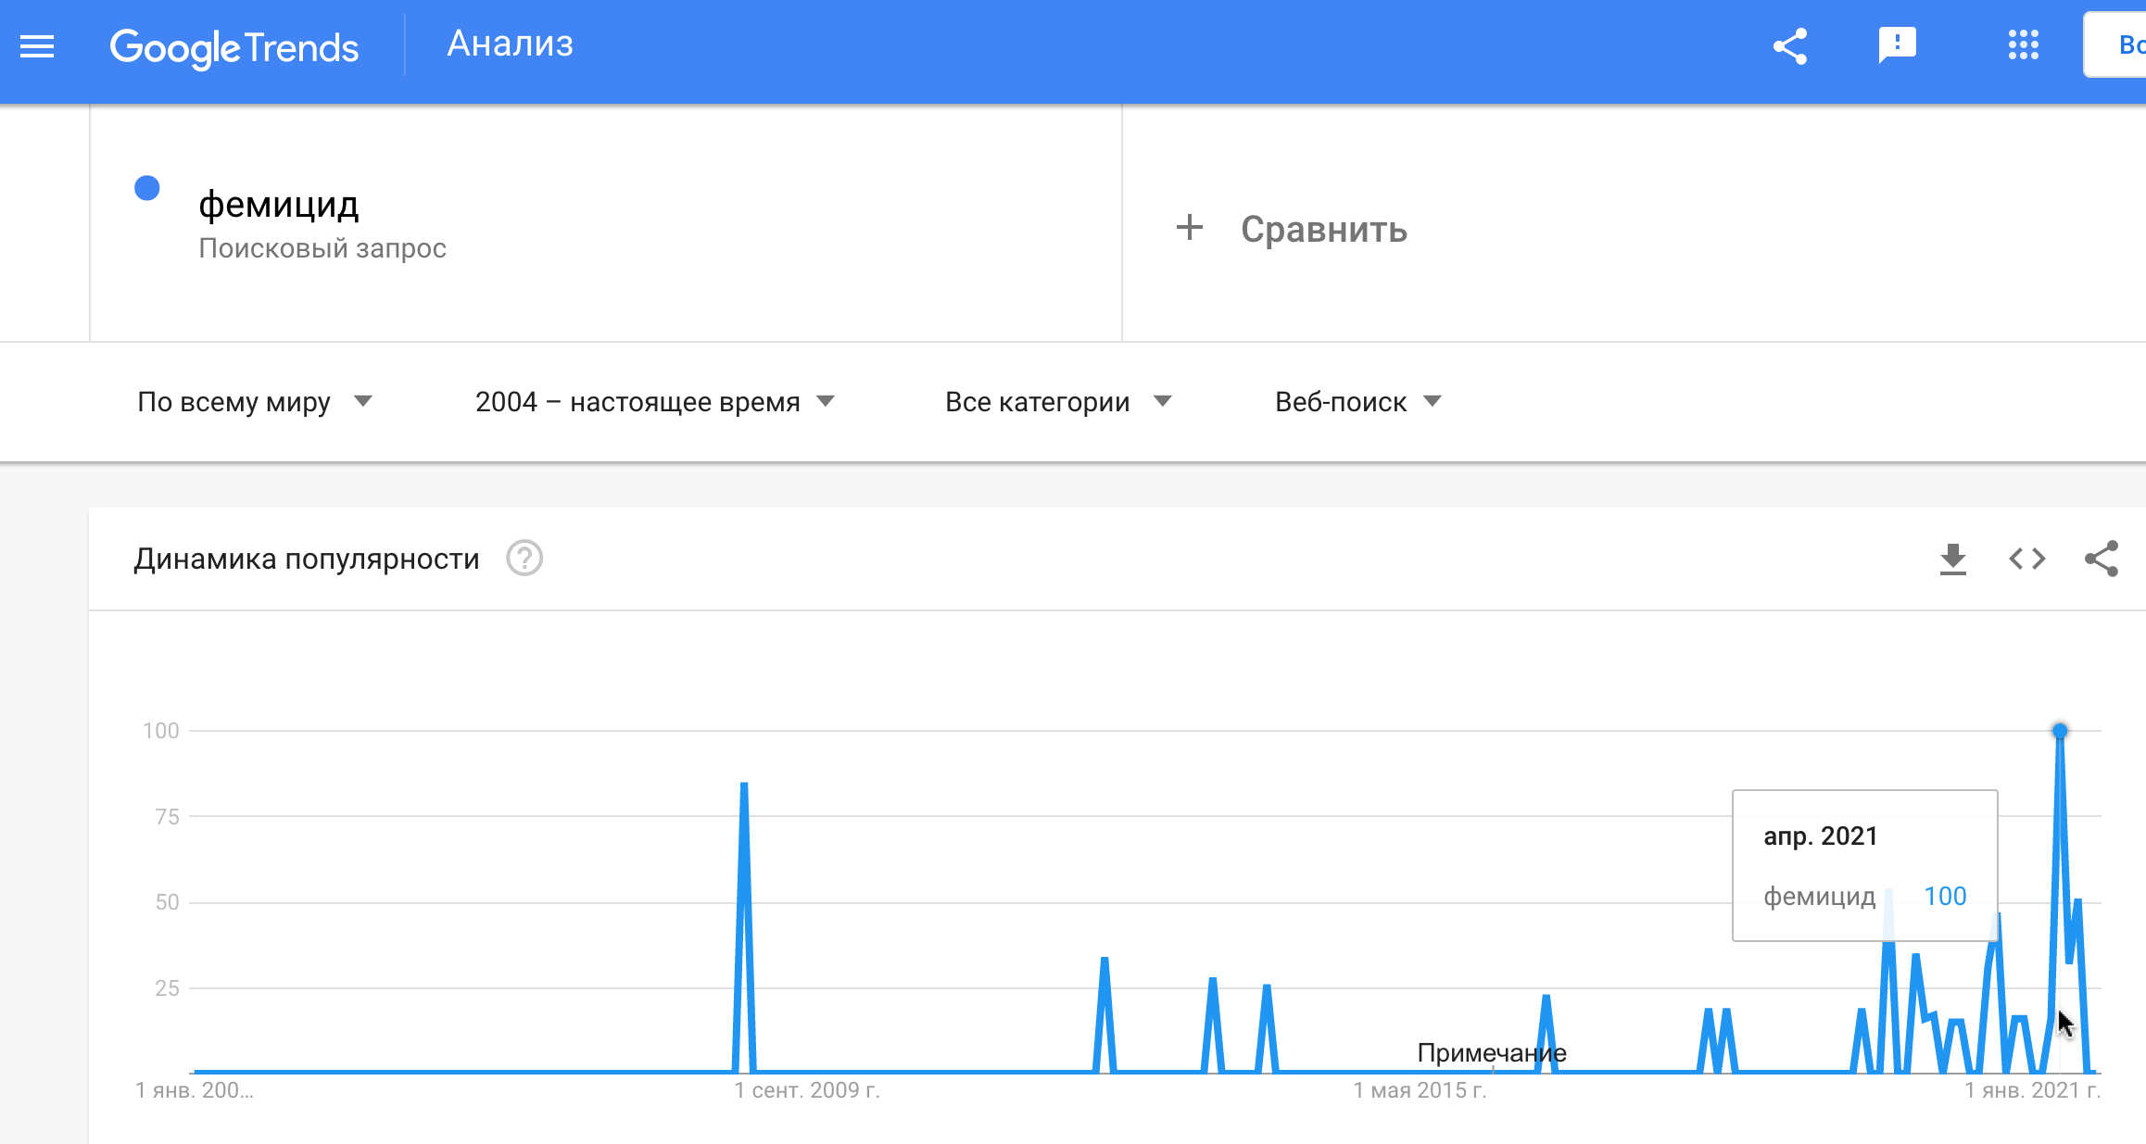
Task: Open the Веб-поиск search type dropdown
Action: click(1358, 402)
